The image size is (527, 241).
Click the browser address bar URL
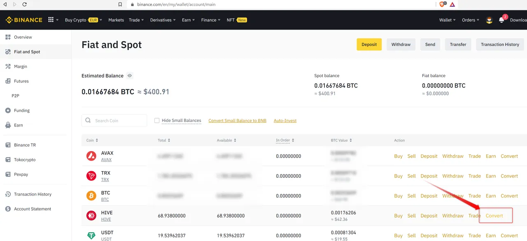[x=176, y=5]
